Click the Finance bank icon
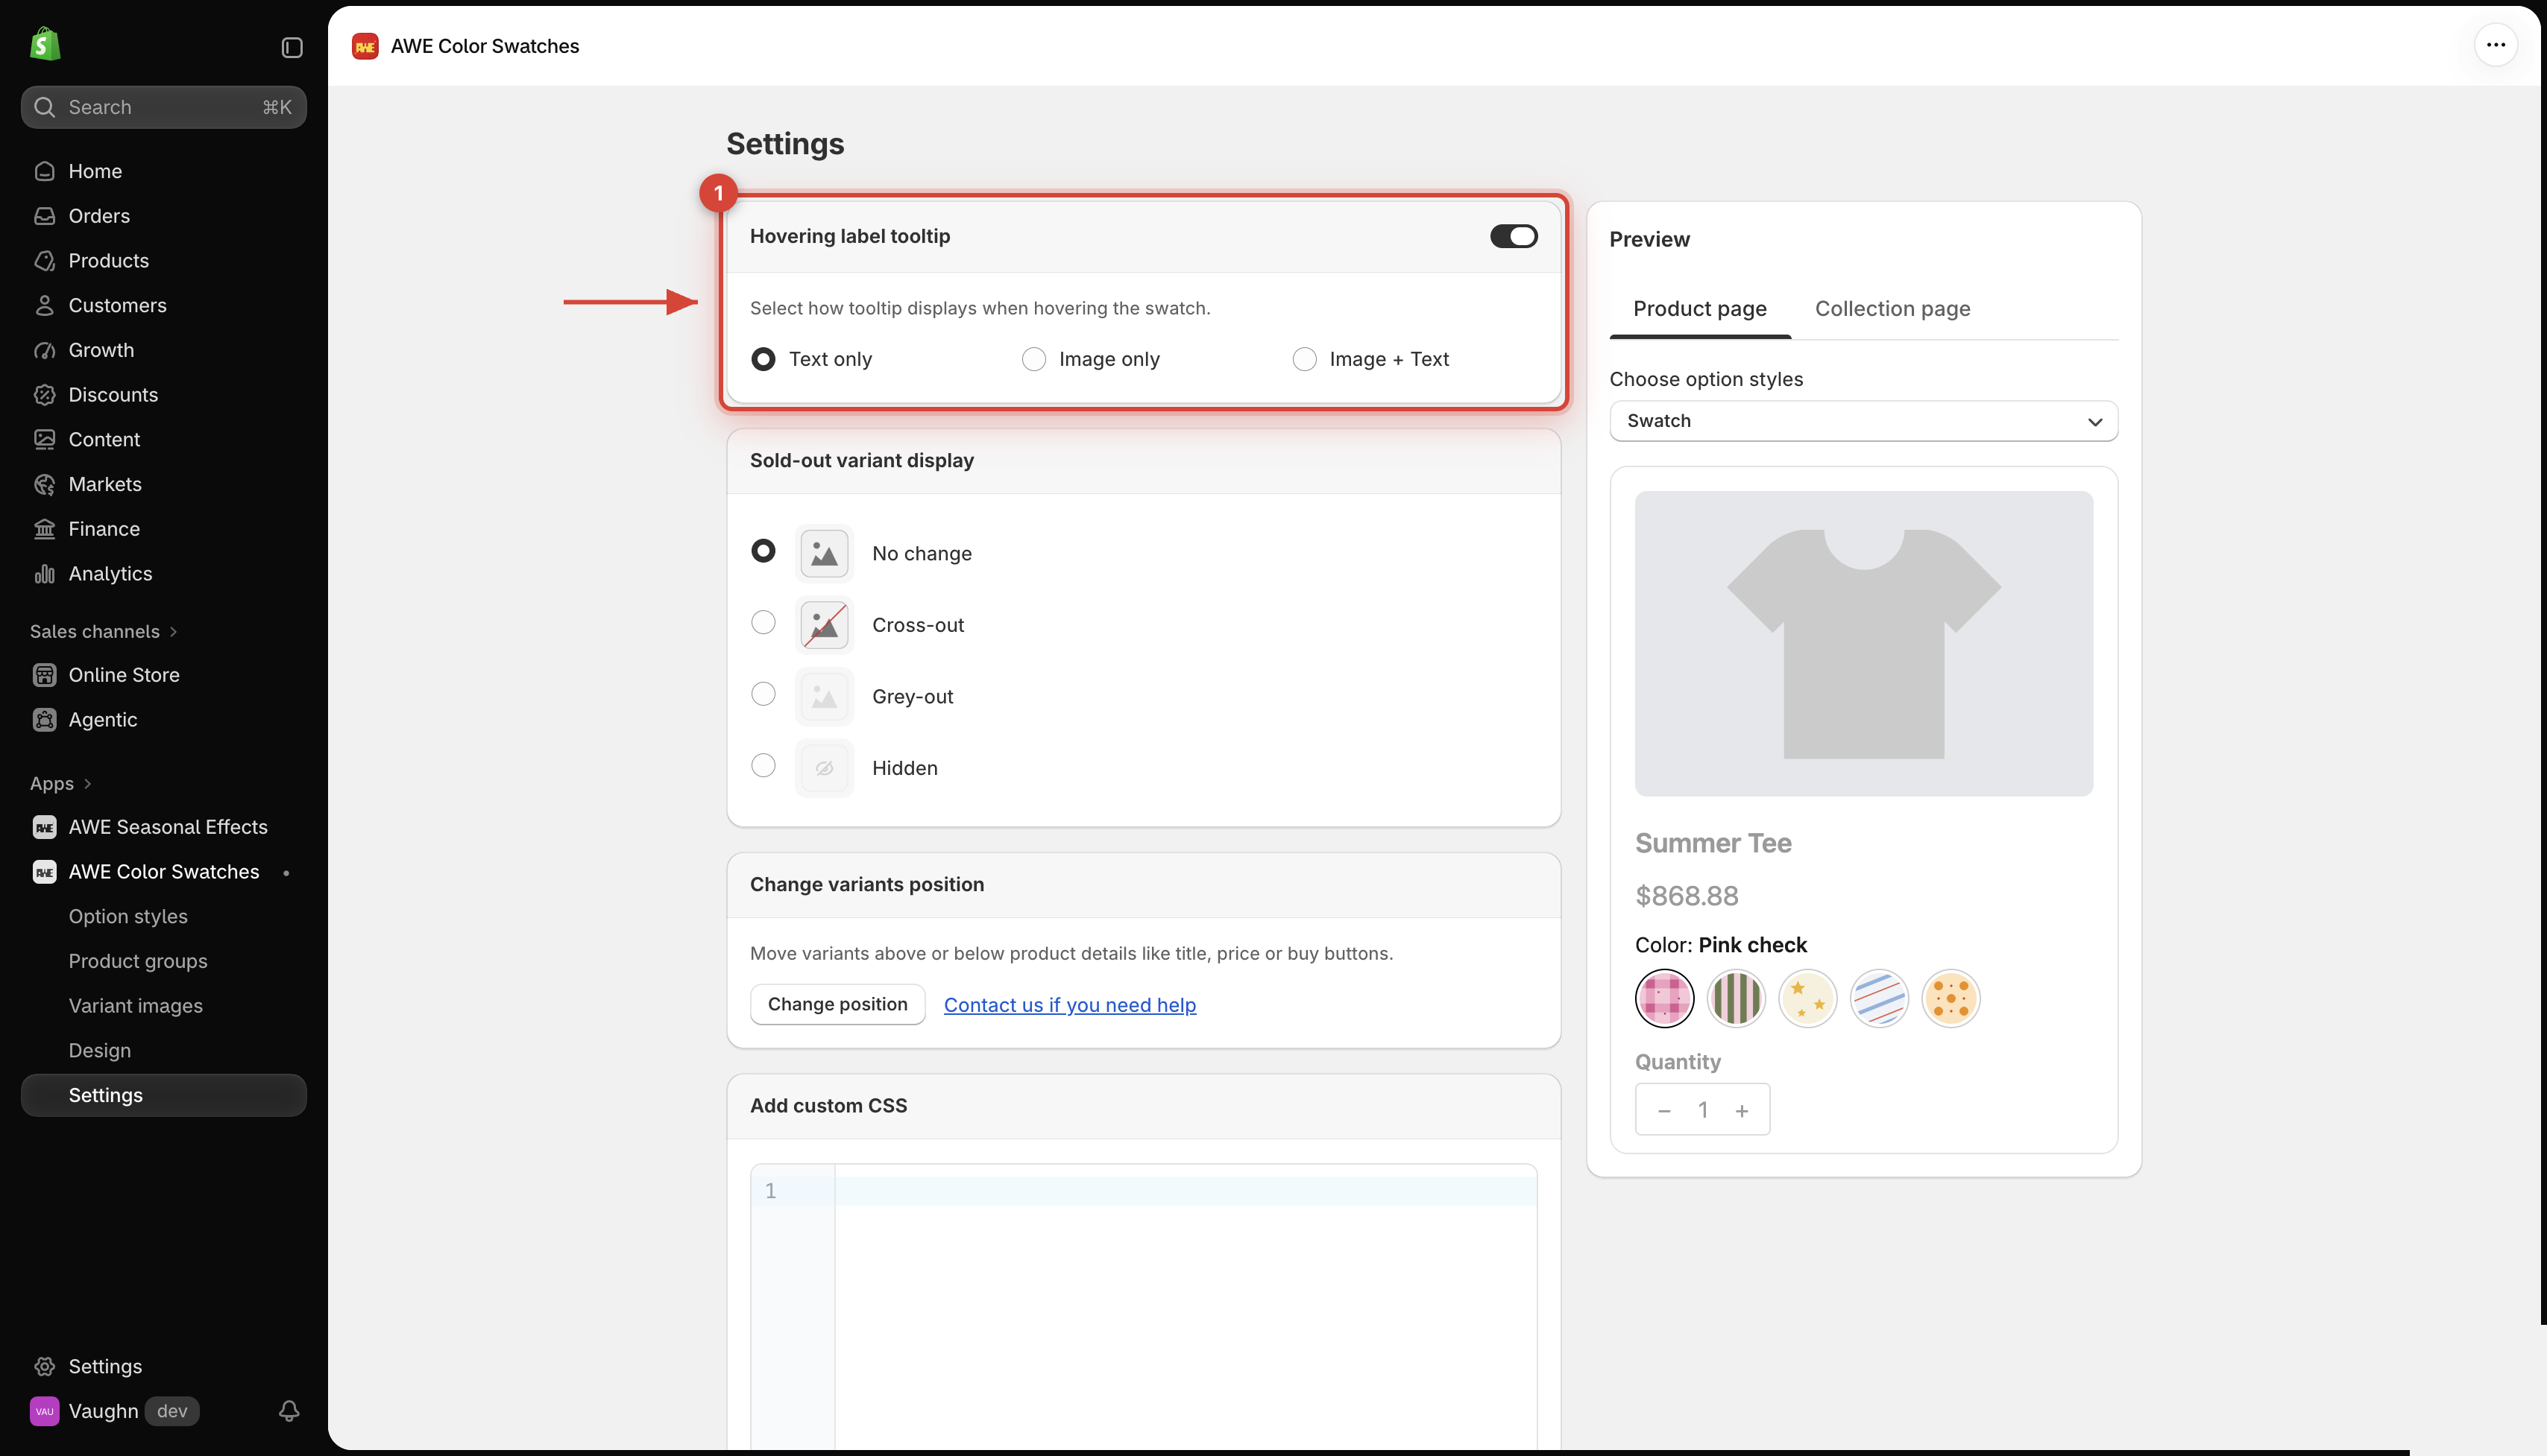 tap(44, 529)
